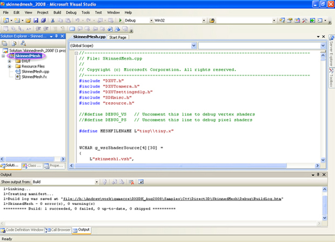Select the SkinnedMesh.cpp editor tab
Image resolution: width=335 pixels, height=242 pixels.
[x=89, y=37]
